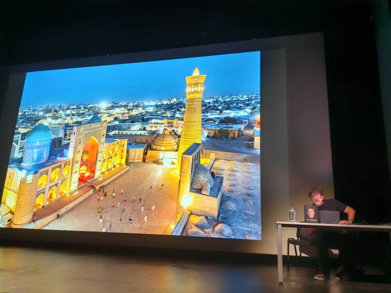The width and height of the screenshot is (391, 293).
Task: Click the small brown dome near minaret
Action: coord(164,141)
